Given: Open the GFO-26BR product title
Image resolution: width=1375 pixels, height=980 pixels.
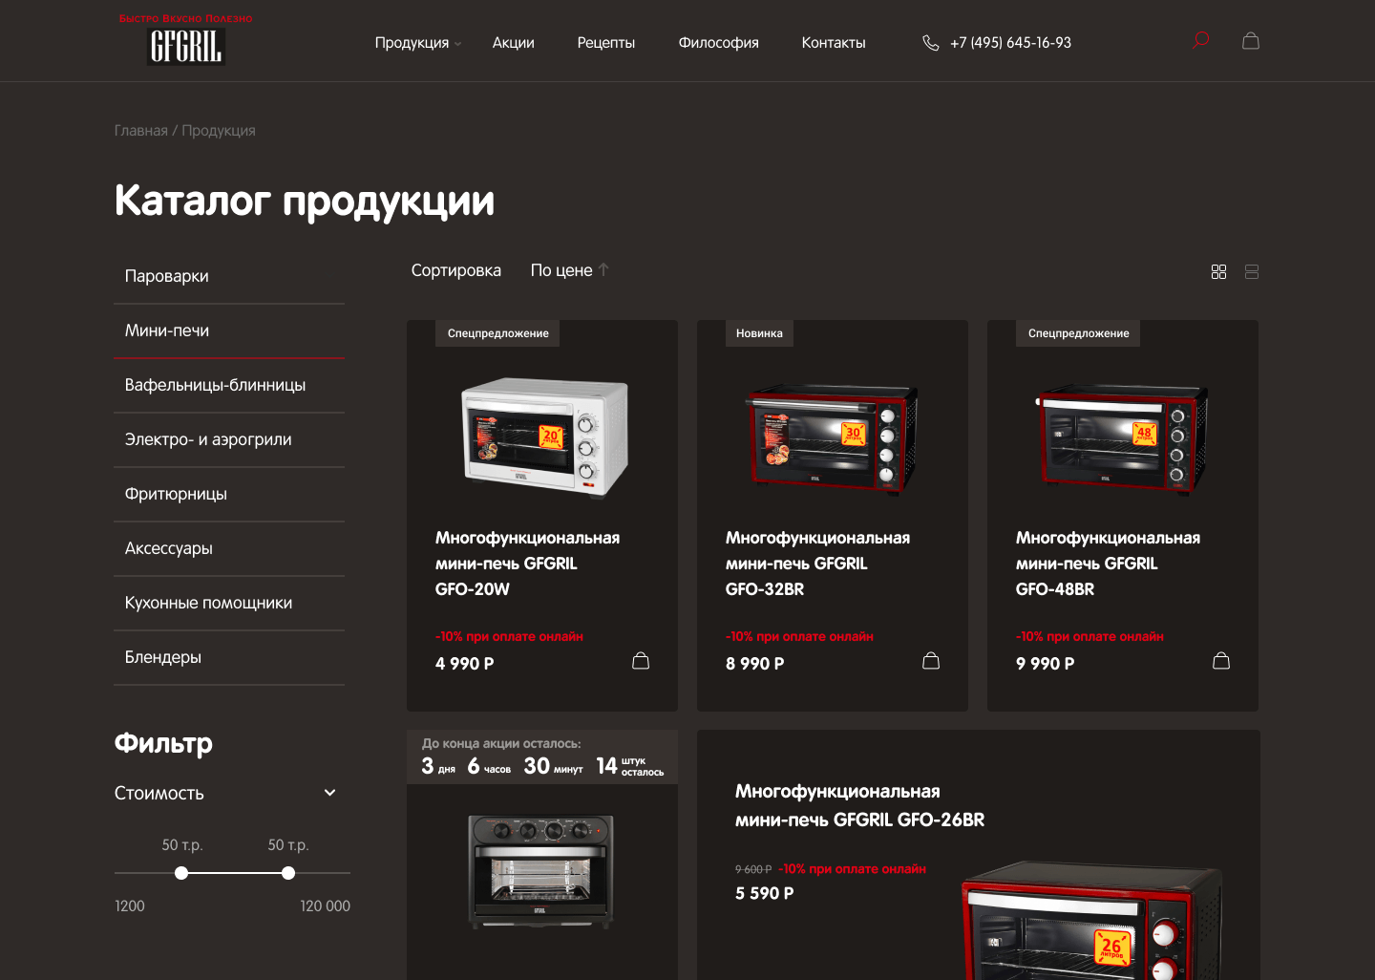Looking at the screenshot, I should point(859,805).
